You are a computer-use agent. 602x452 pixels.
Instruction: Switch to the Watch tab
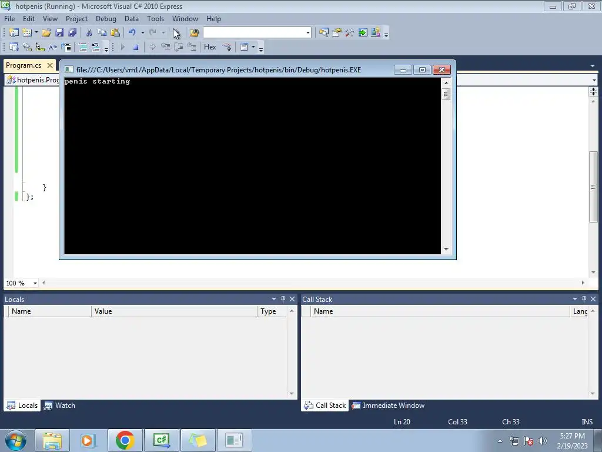coord(59,406)
